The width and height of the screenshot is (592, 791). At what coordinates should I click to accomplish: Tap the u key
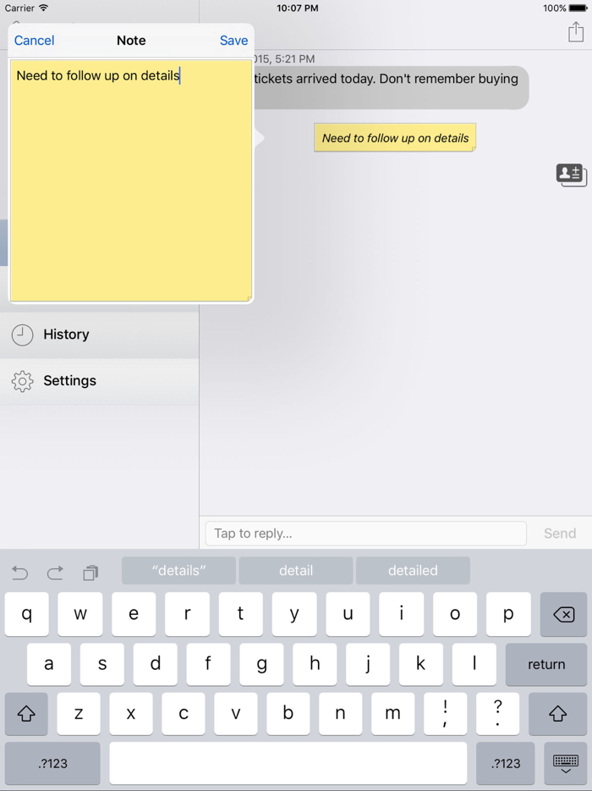pos(348,614)
